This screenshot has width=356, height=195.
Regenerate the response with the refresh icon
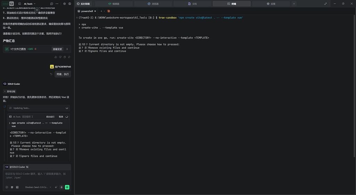pyautogui.click(x=69, y=57)
